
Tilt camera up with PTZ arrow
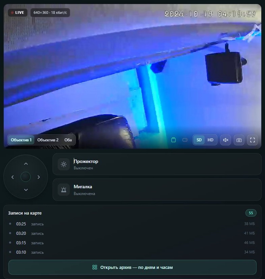click(26, 164)
